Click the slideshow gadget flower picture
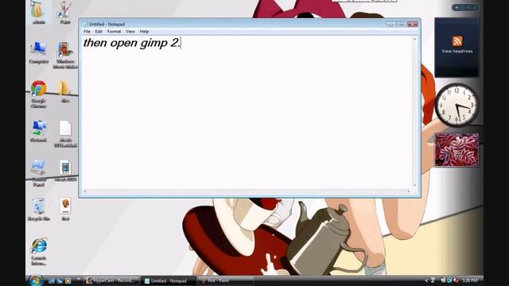 (x=457, y=150)
